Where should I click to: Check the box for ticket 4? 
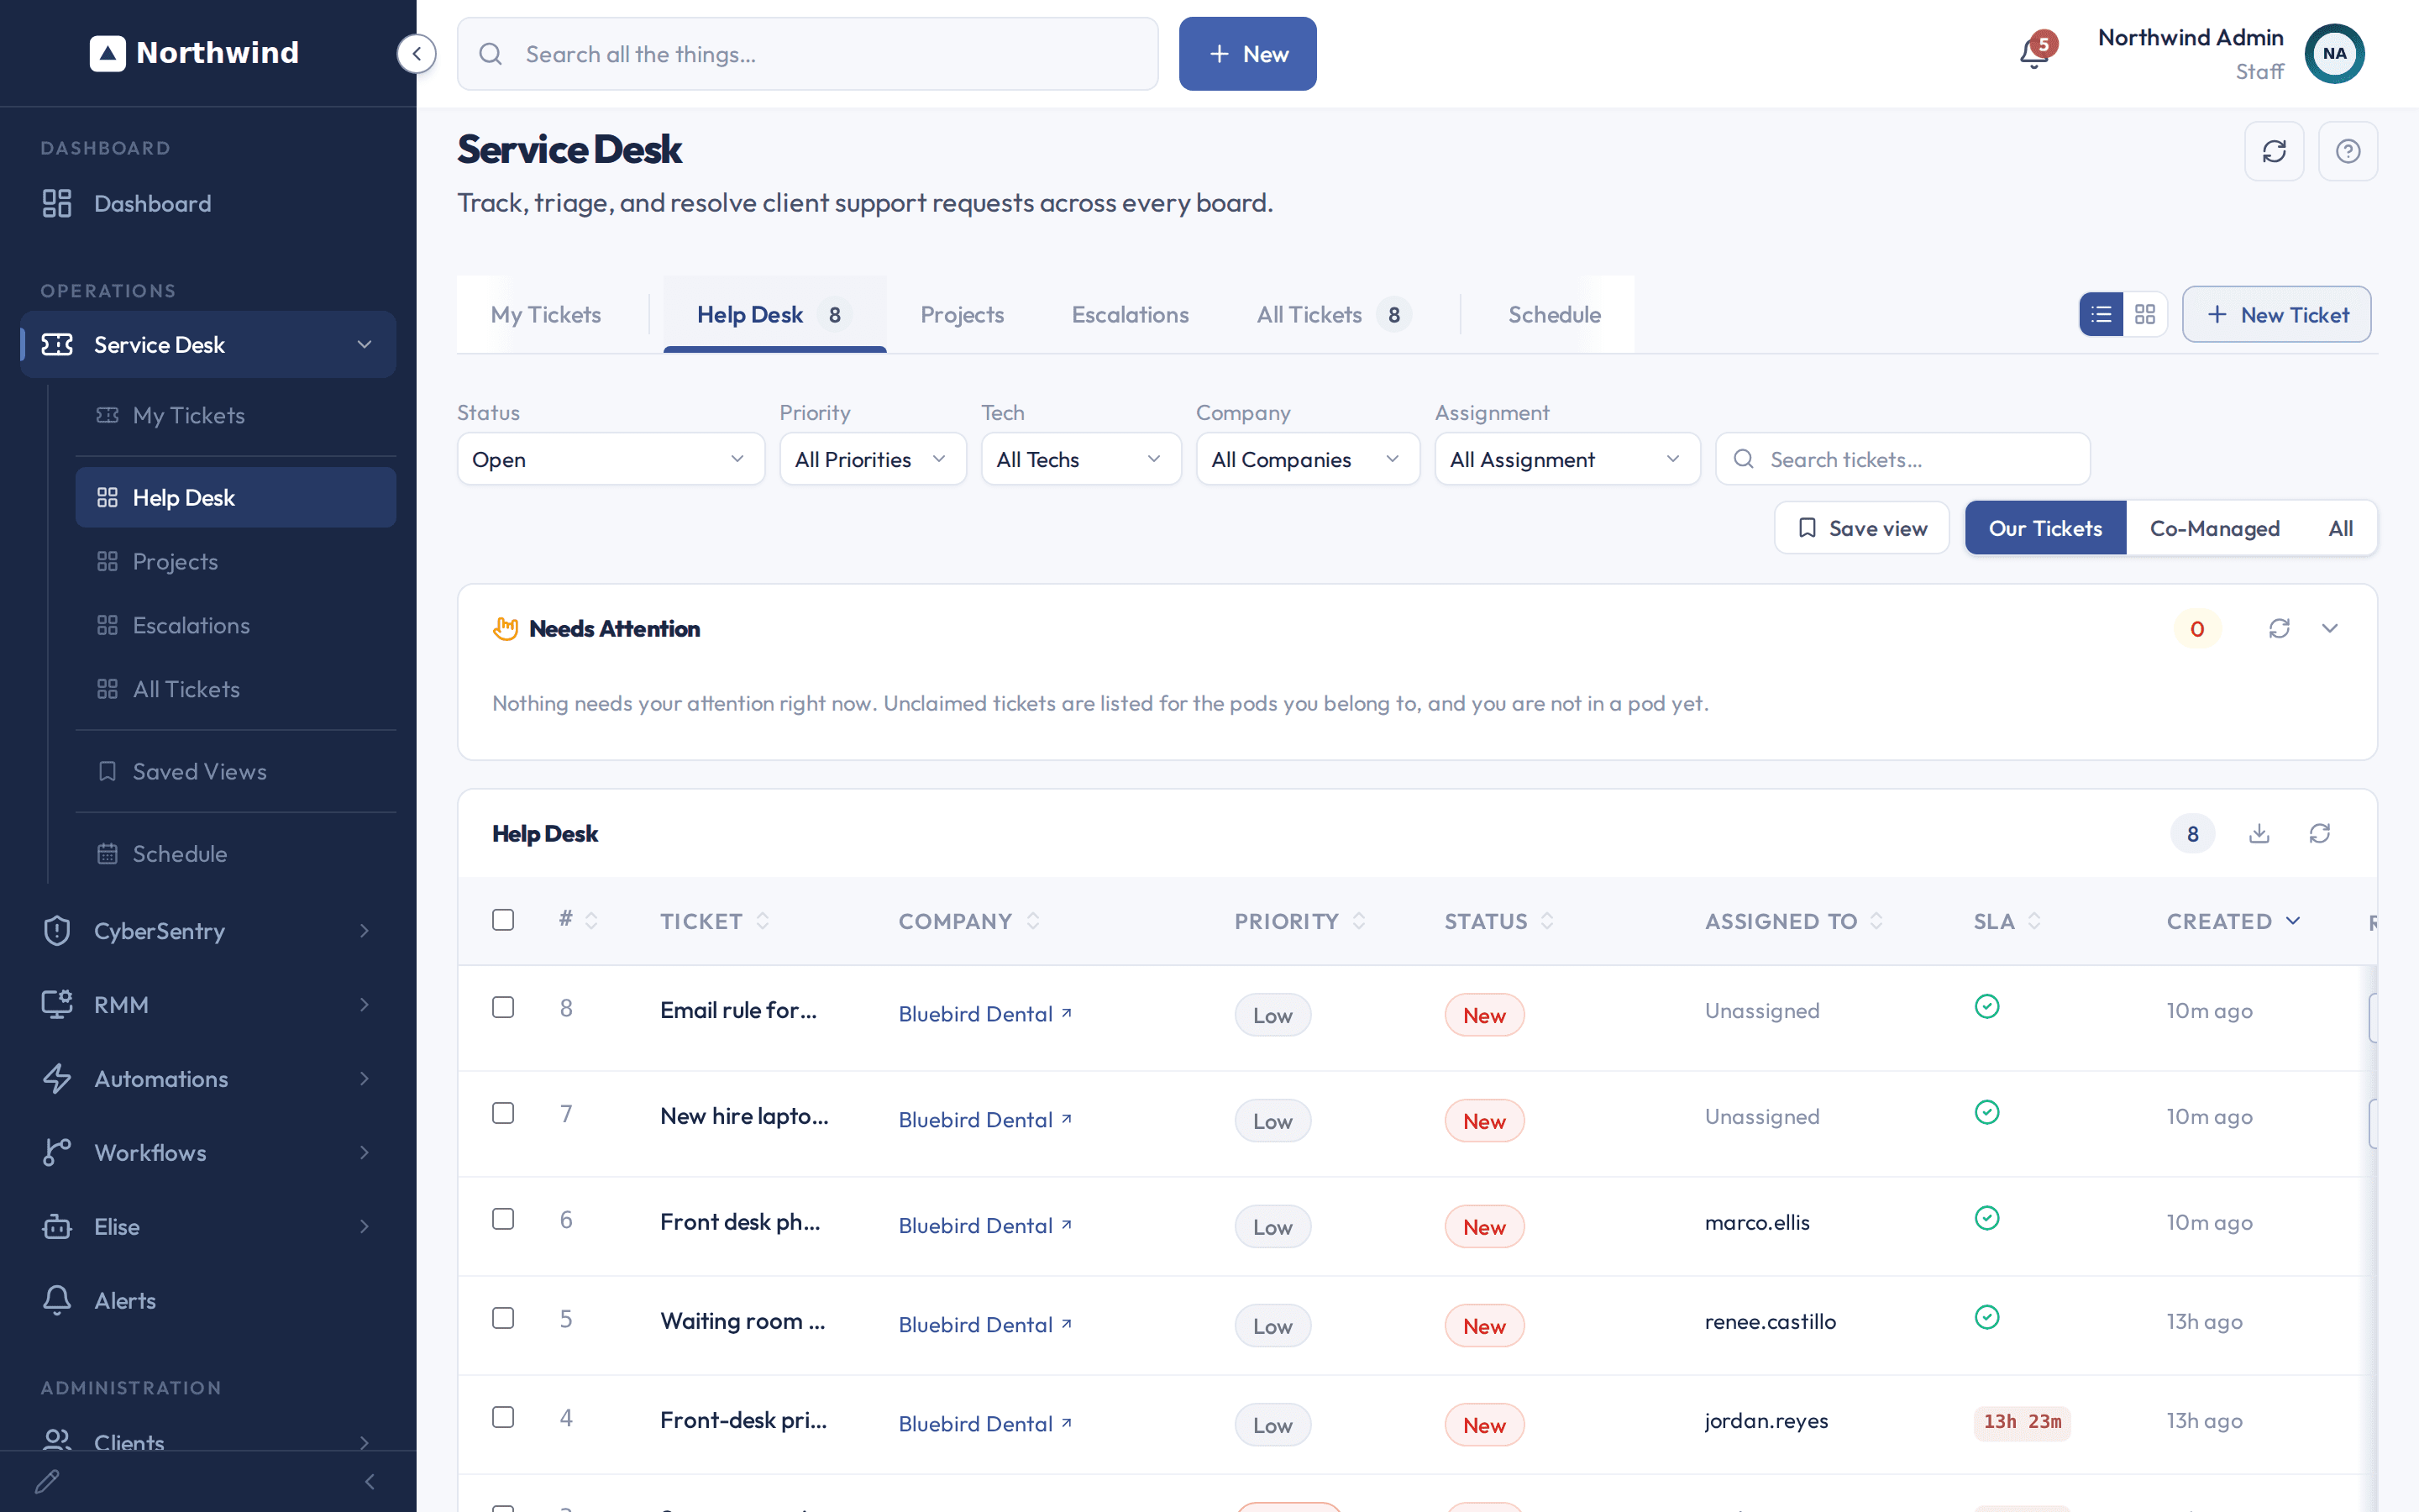tap(503, 1417)
